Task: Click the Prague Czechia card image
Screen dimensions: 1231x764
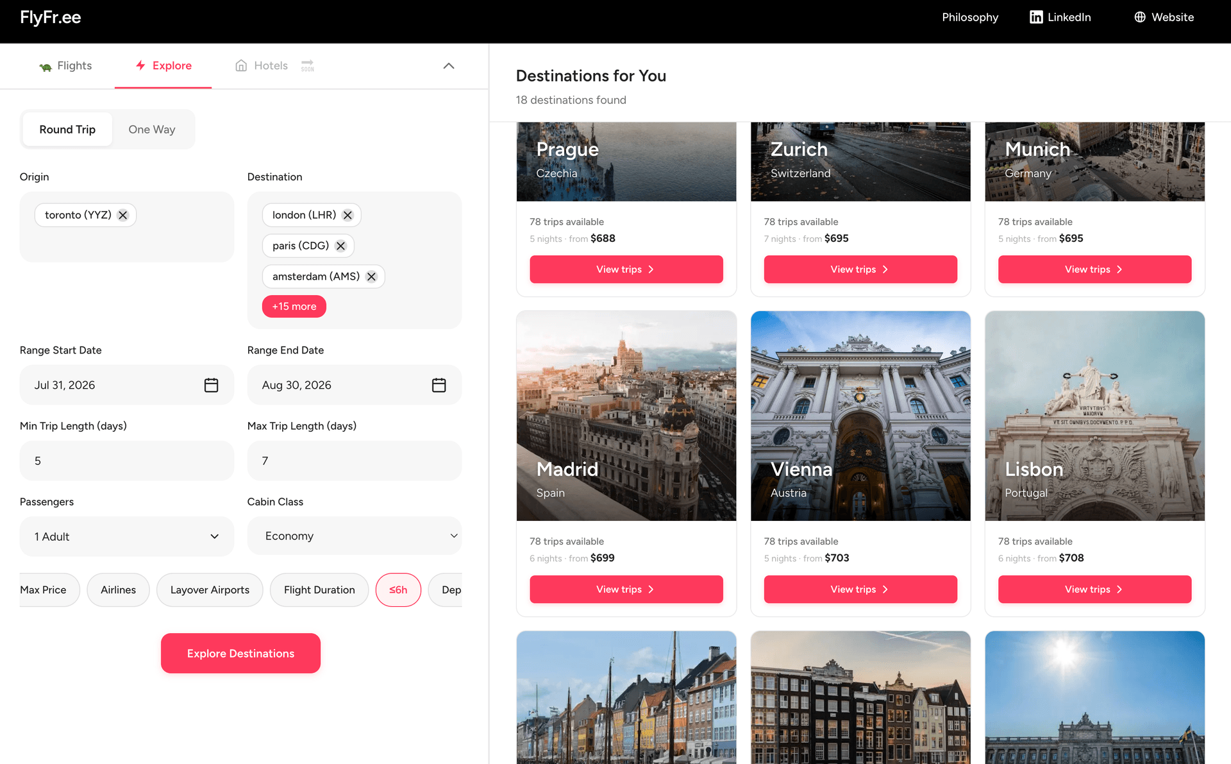Action: click(x=626, y=162)
